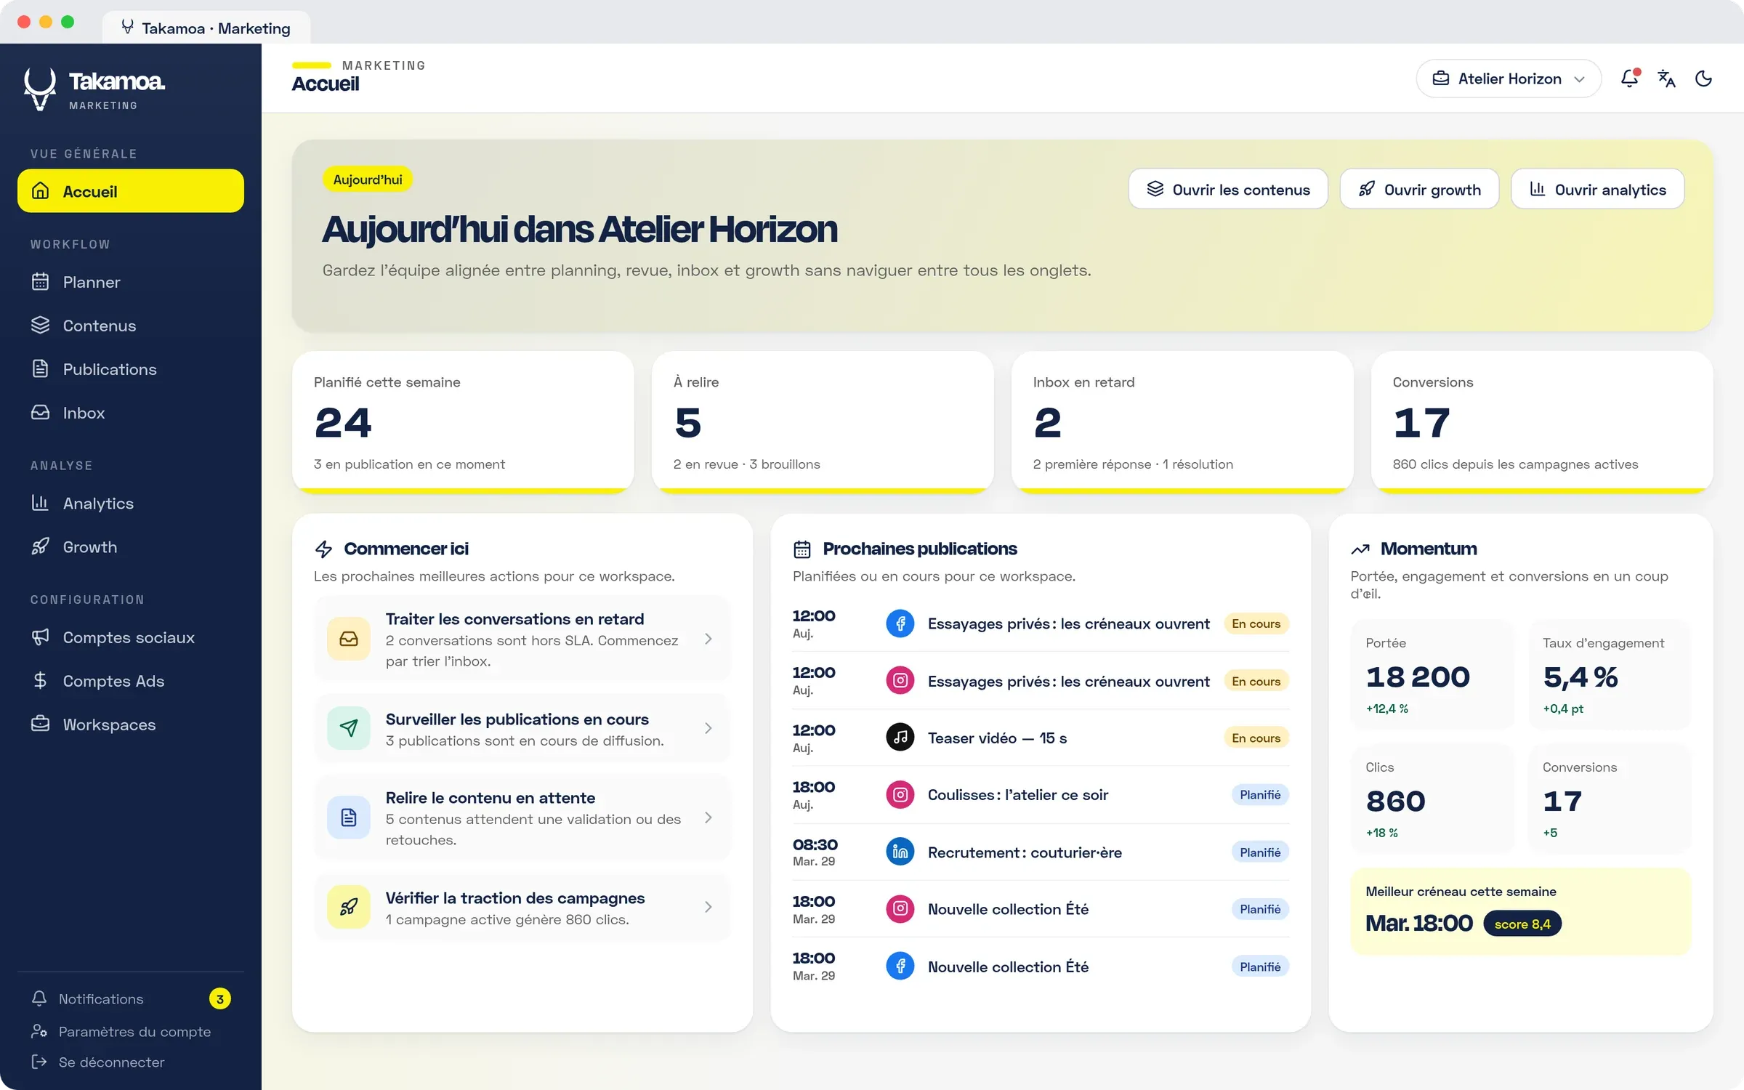The image size is (1744, 1090).
Task: Open the Atelier Horizon workspace dropdown
Action: pos(1509,78)
